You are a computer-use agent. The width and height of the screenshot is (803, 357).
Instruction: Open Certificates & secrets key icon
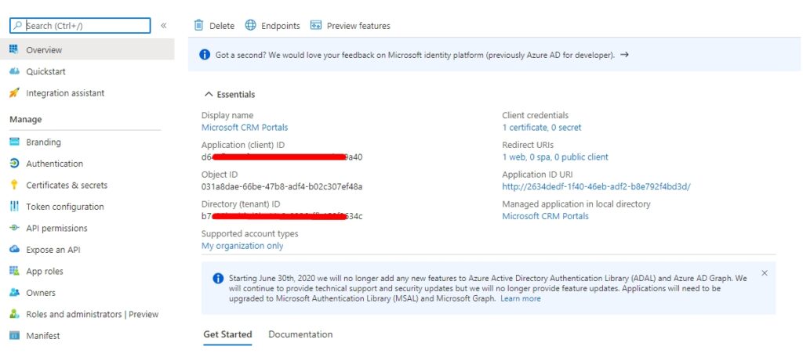(x=14, y=185)
